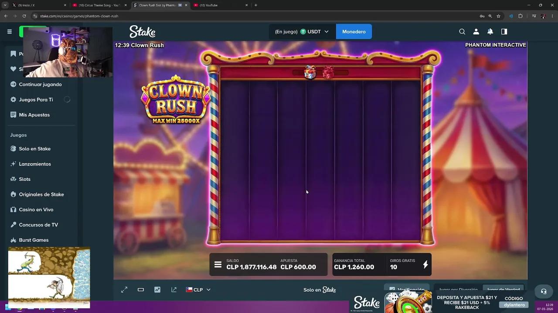Toggle theatre mode rectangle icon
The image size is (558, 313).
pos(141,290)
